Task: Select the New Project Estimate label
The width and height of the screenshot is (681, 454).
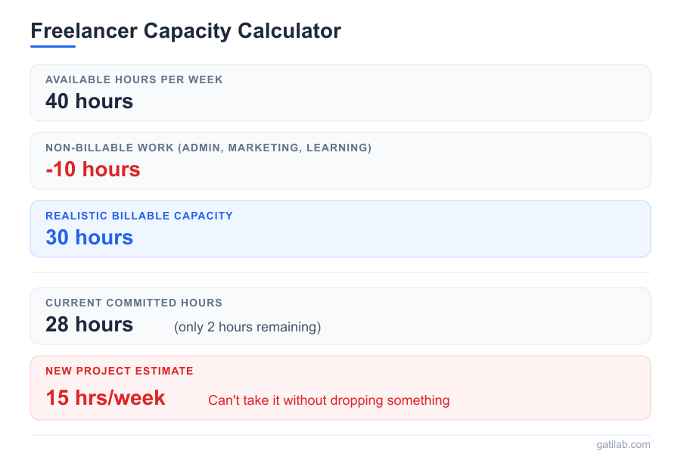Action: click(x=120, y=371)
